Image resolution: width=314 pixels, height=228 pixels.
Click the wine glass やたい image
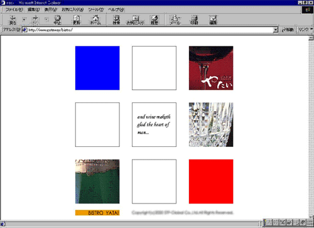coord(211,68)
